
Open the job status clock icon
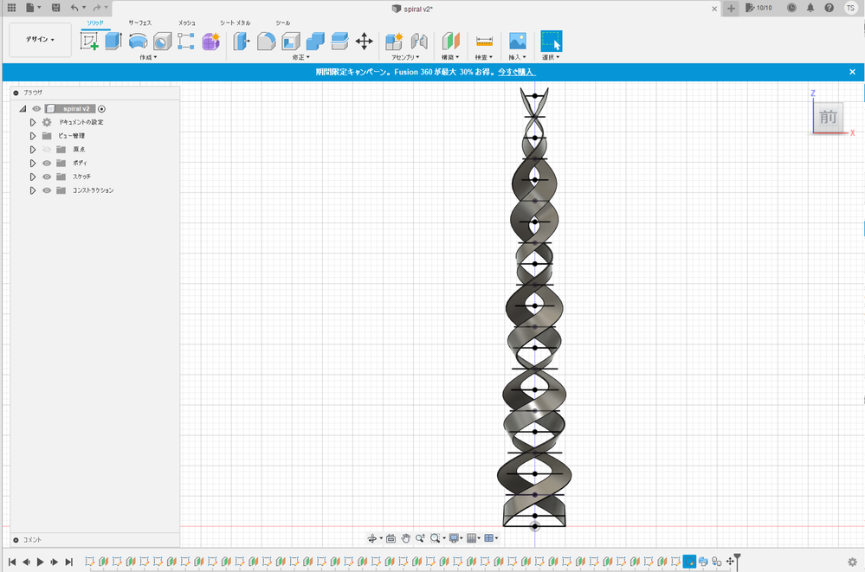tap(791, 8)
